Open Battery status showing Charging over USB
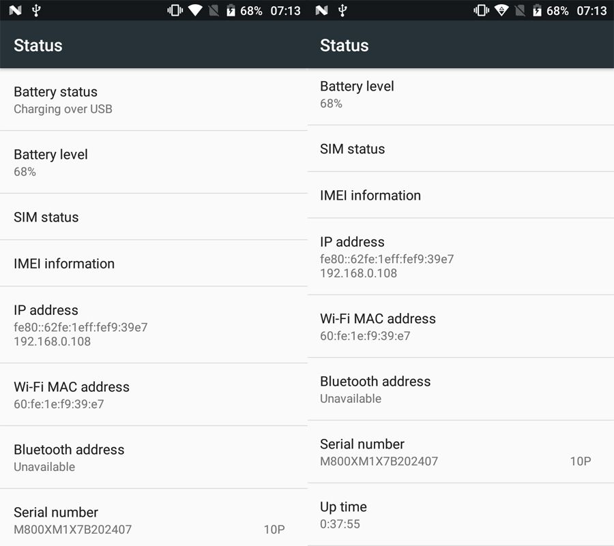The width and height of the screenshot is (614, 546). 153,100
